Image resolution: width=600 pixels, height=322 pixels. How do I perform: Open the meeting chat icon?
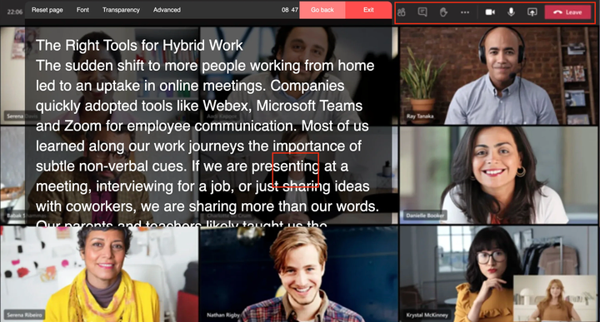tap(422, 12)
